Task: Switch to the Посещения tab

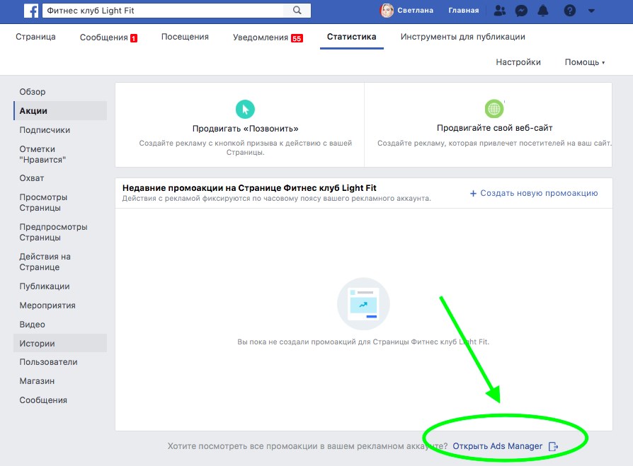Action: [185, 37]
